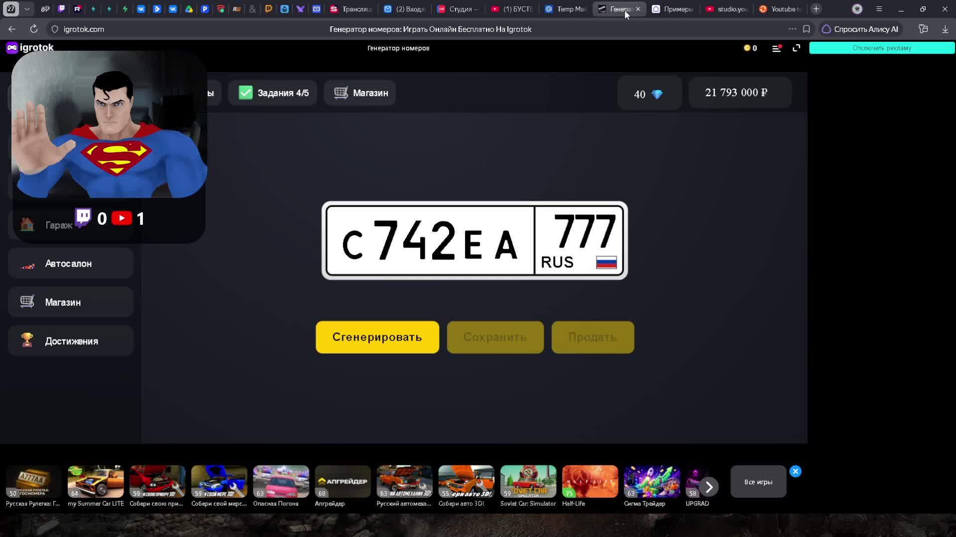Open Собери свой мерс... game thumbnail
The image size is (956, 537).
click(219, 481)
